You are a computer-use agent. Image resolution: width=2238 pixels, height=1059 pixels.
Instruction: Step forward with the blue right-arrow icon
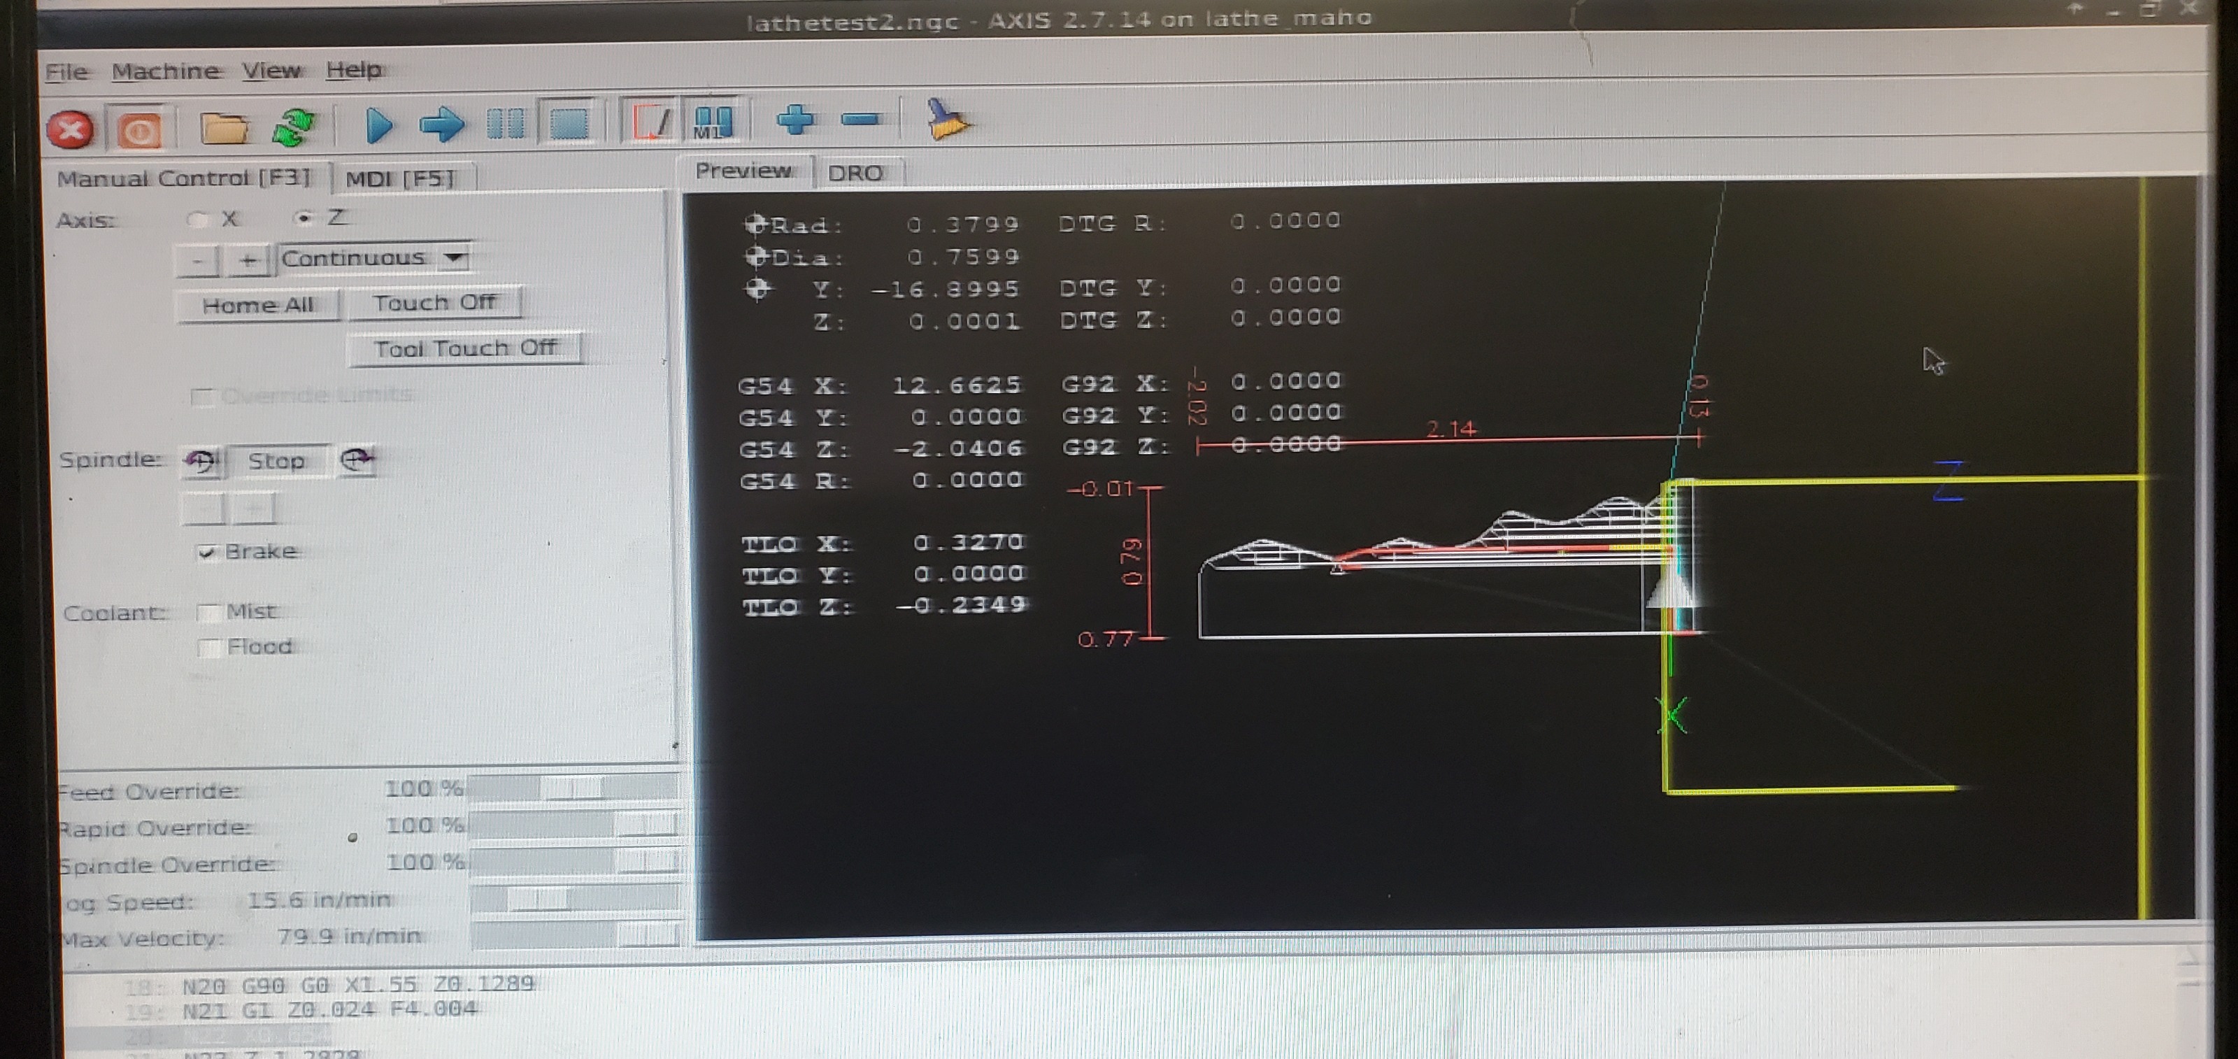pos(441,125)
